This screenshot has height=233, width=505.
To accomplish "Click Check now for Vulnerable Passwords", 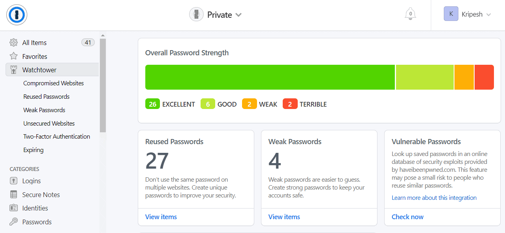I will click(x=407, y=217).
